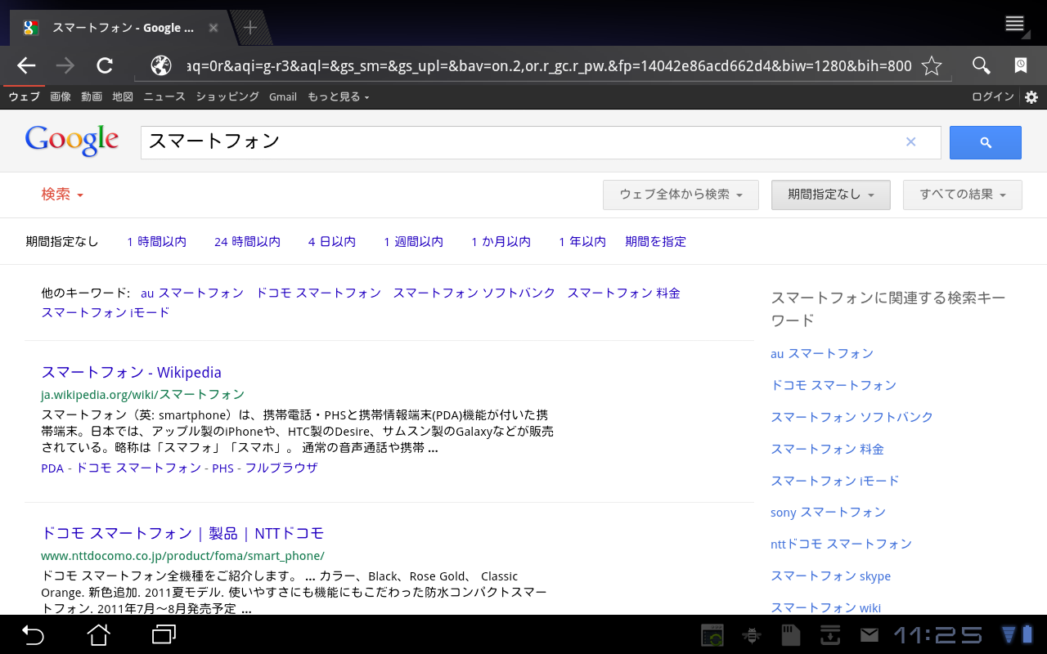Tap the 11:25 system clock
Screen dimensions: 1047x654
[937, 635]
